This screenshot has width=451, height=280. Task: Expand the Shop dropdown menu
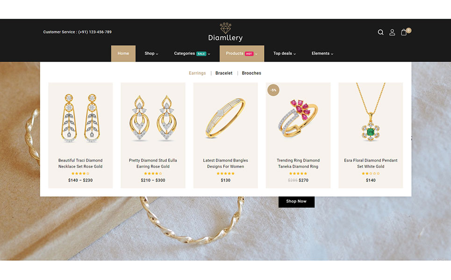pos(151,53)
